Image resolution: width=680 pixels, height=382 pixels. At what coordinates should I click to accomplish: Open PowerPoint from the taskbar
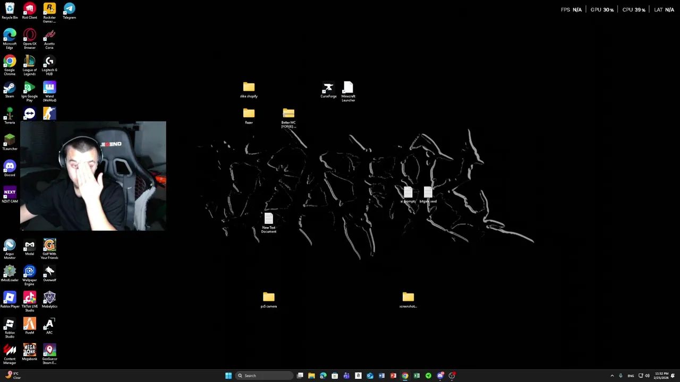[x=393, y=376]
